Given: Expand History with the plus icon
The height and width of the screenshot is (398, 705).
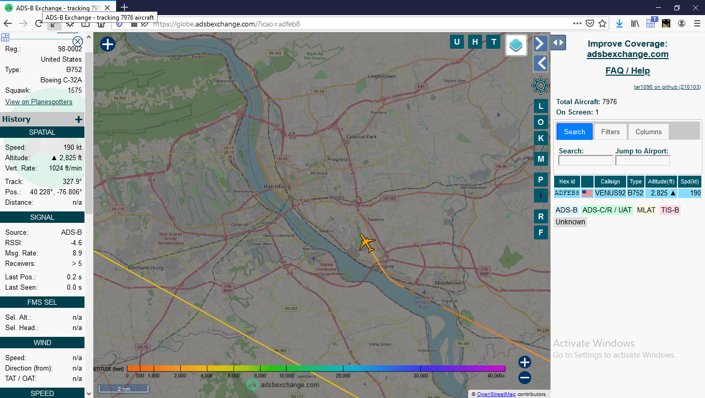Looking at the screenshot, I should 79,120.
